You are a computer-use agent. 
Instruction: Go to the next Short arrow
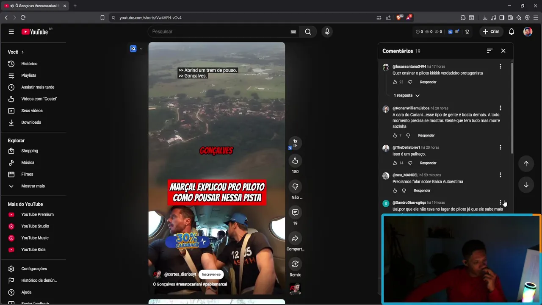point(526,185)
